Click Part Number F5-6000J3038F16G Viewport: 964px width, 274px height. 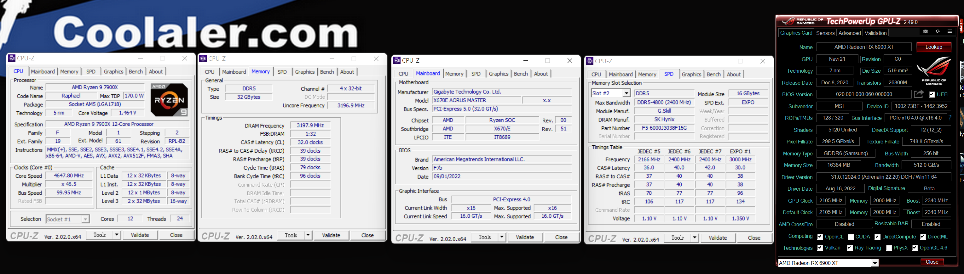click(x=664, y=128)
